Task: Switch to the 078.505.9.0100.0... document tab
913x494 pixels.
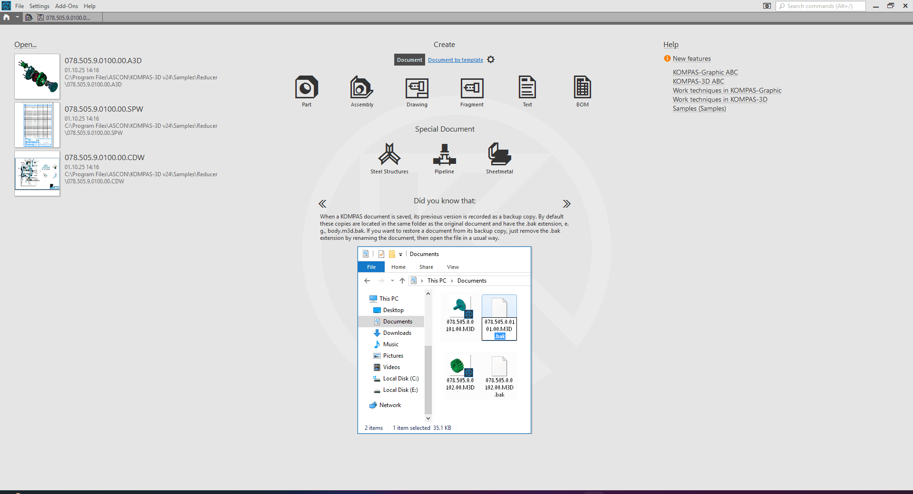Action: 64,18
